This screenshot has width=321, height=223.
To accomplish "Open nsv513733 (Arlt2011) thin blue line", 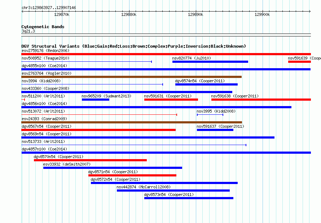I will 134,145.
